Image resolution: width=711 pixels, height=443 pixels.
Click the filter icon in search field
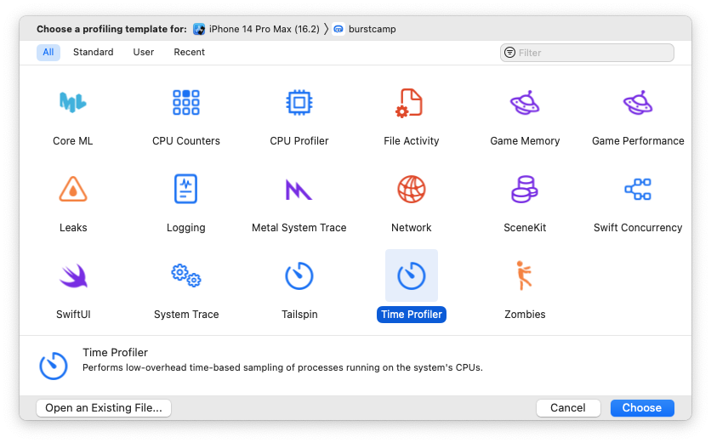509,53
